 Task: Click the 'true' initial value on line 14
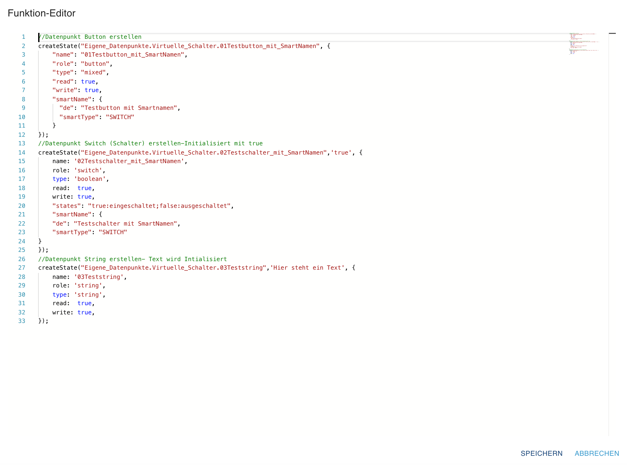pyautogui.click(x=341, y=153)
